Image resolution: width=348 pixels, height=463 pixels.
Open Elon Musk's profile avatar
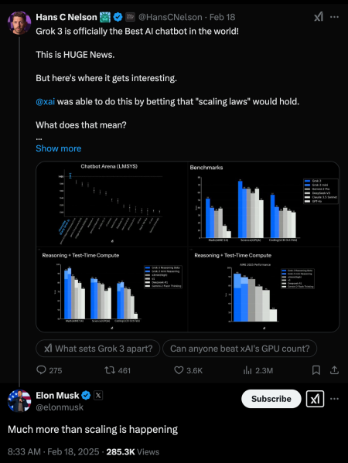pyautogui.click(x=19, y=400)
